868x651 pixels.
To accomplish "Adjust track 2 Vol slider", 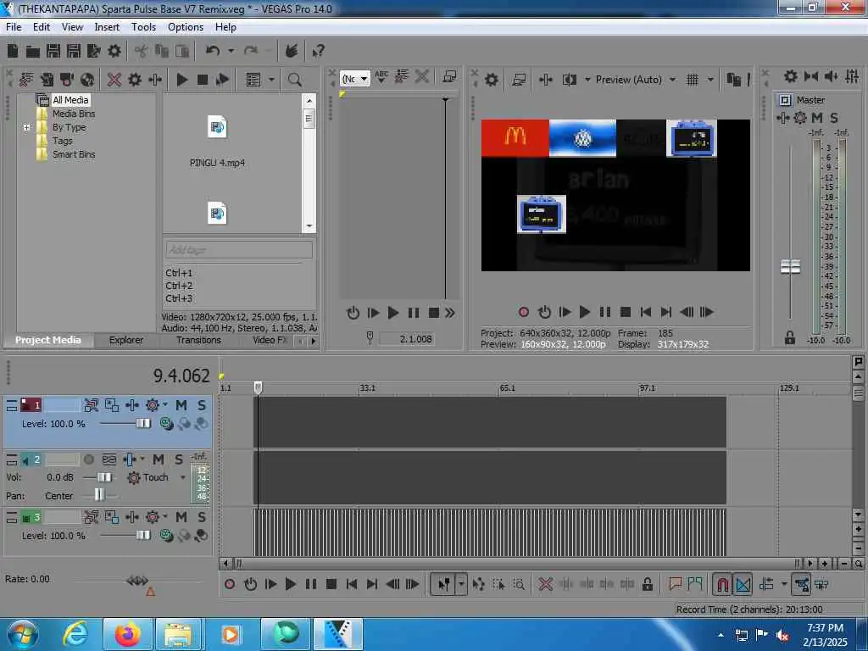I will pyautogui.click(x=104, y=477).
